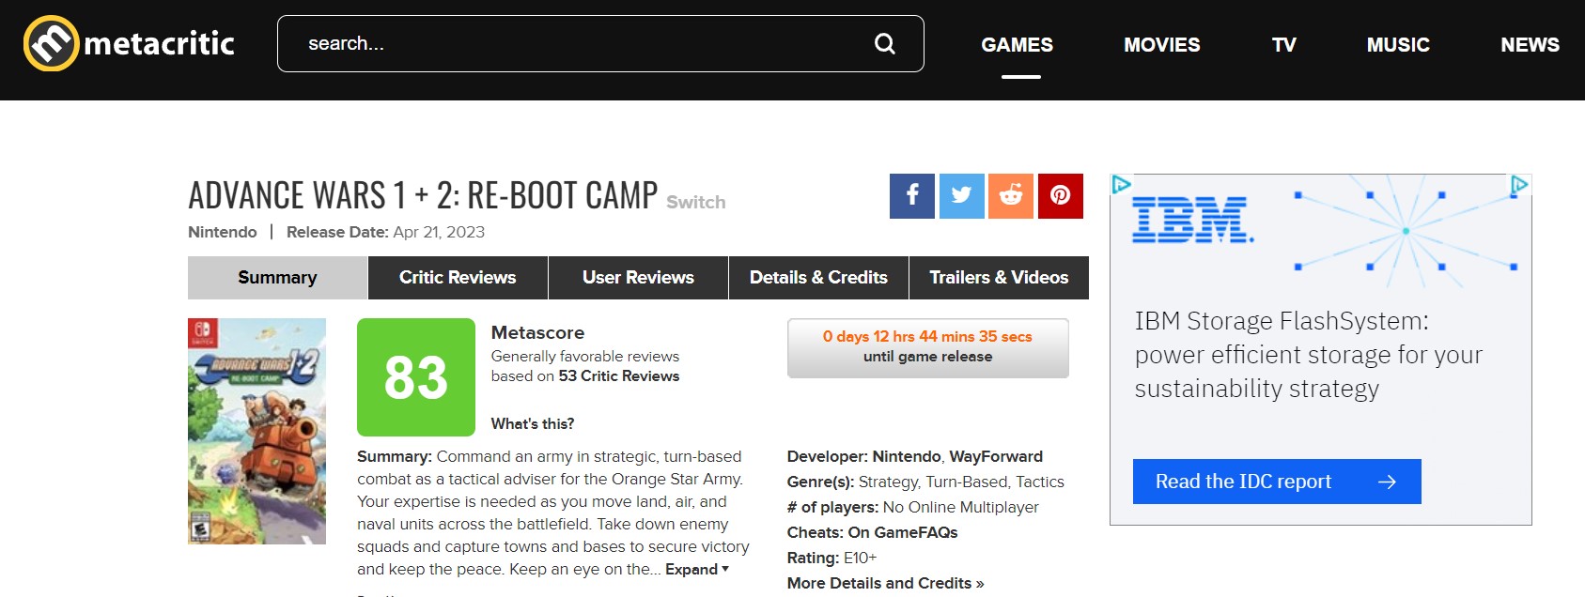
Task: Switch to the Critic Reviews tab
Action: [458, 278]
